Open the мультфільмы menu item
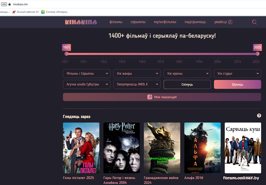266x185 pixels. tap(165, 22)
